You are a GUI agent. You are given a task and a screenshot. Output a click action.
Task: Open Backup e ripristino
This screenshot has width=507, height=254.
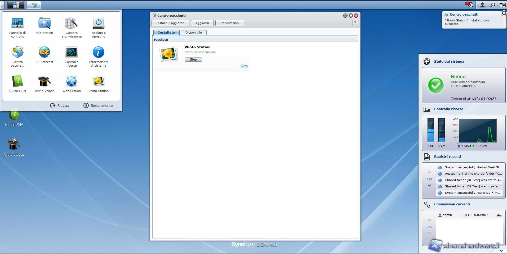pos(99,24)
